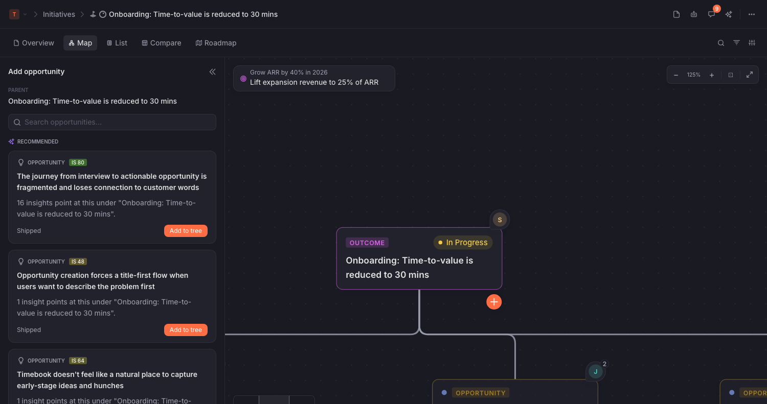Click Add to tree for the title-first flow opportunity
Screen dimensions: 767x404
pos(186,330)
